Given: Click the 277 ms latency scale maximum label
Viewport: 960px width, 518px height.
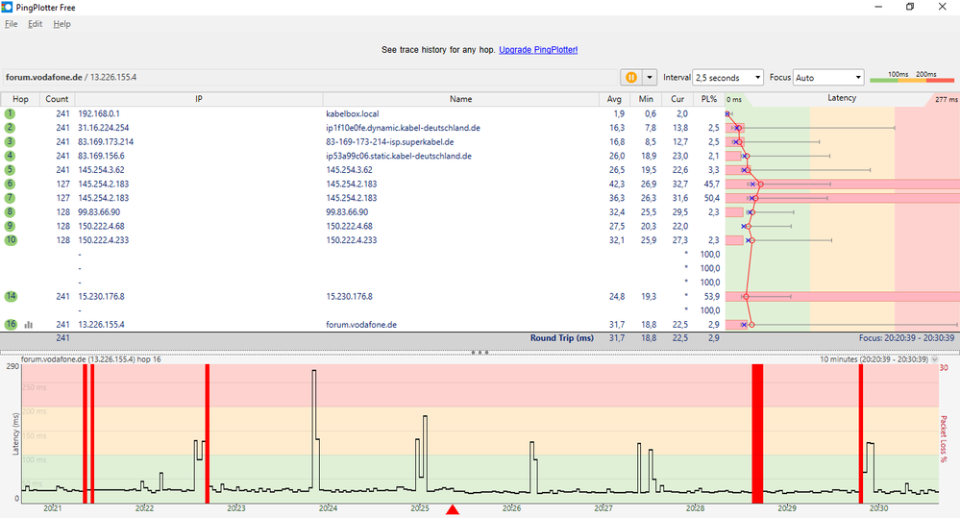Looking at the screenshot, I should (x=946, y=99).
